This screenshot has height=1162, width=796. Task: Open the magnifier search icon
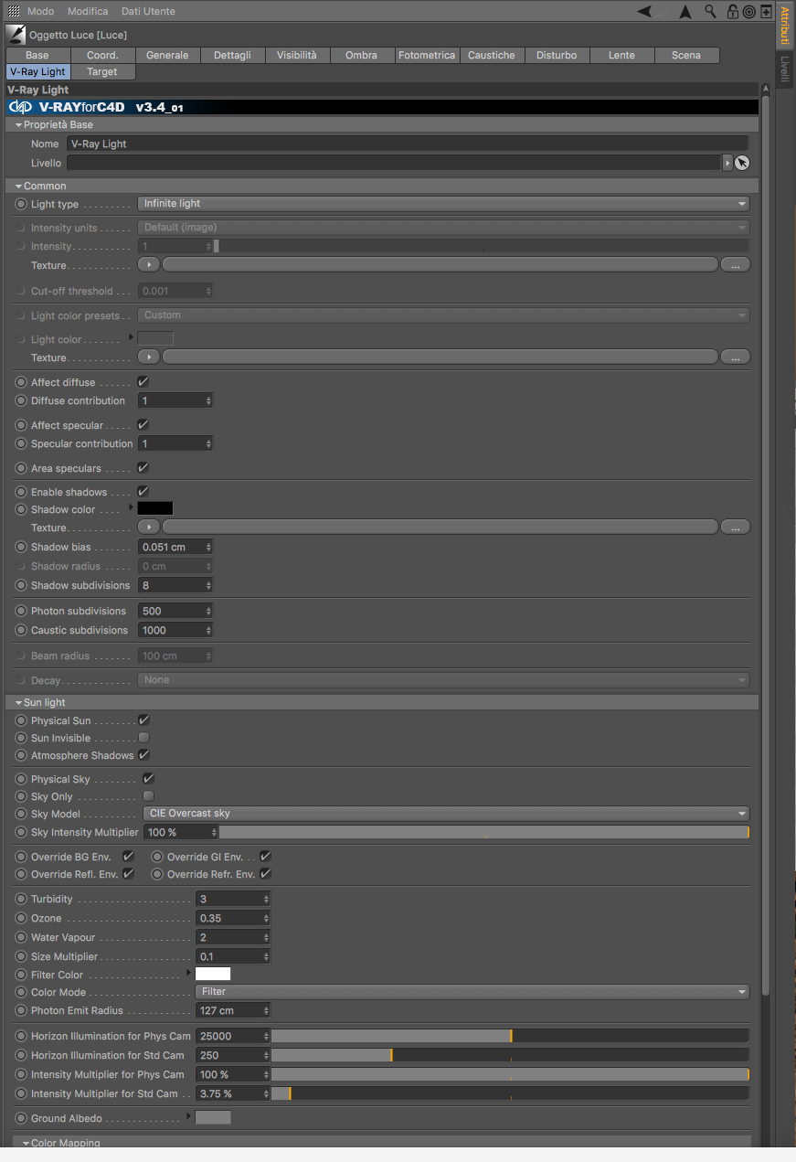click(710, 12)
